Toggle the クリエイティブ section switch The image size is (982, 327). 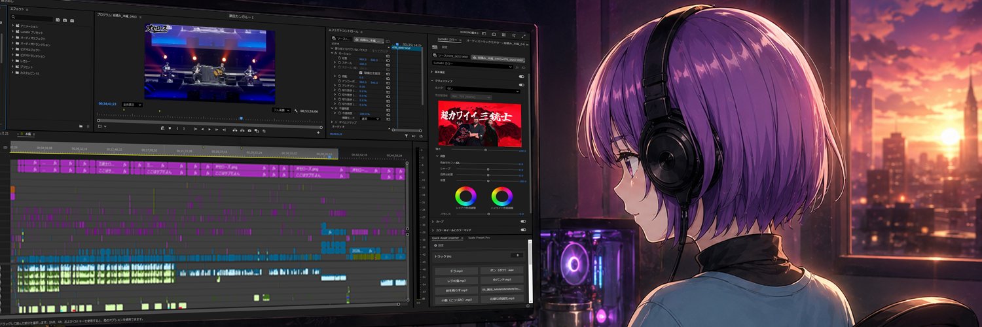coord(522,85)
